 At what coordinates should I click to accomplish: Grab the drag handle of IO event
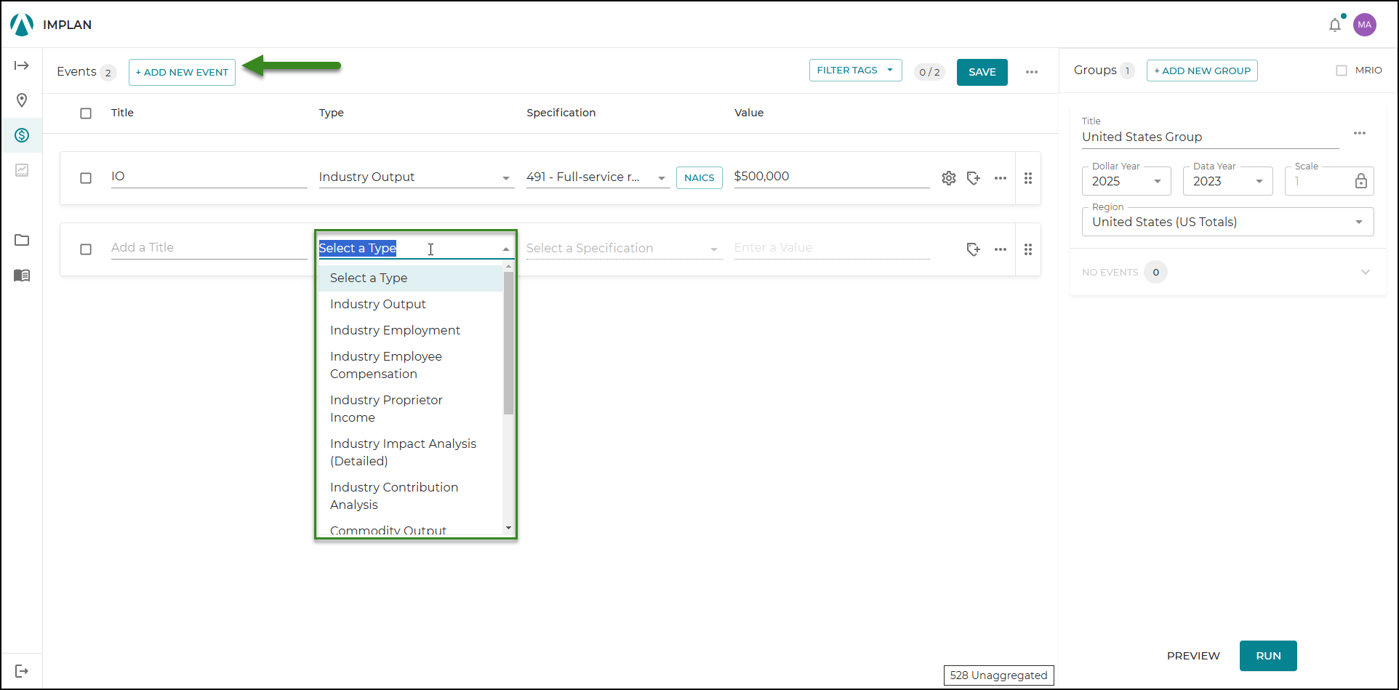(x=1028, y=178)
